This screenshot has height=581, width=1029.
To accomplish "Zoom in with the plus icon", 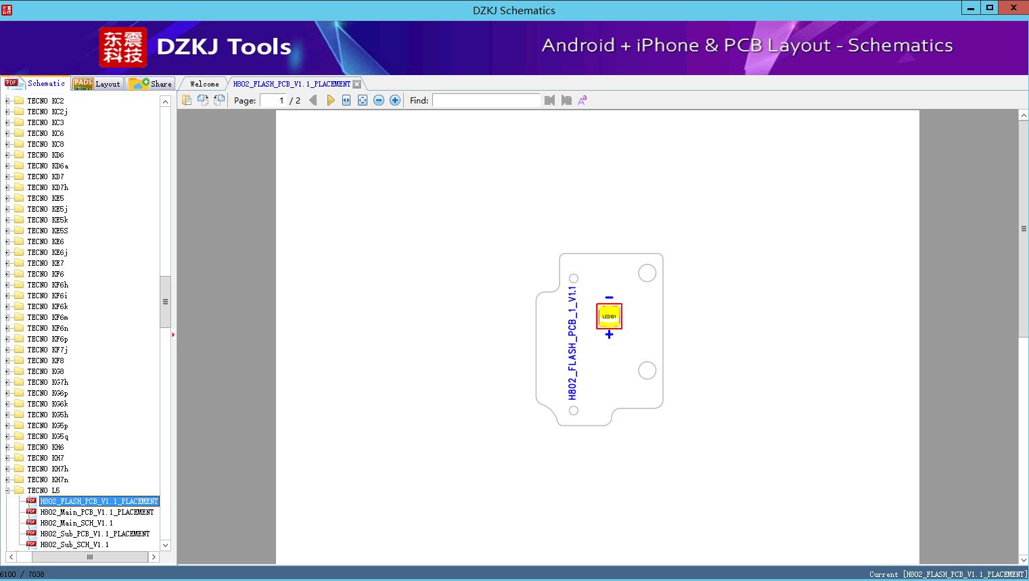I will coord(395,100).
